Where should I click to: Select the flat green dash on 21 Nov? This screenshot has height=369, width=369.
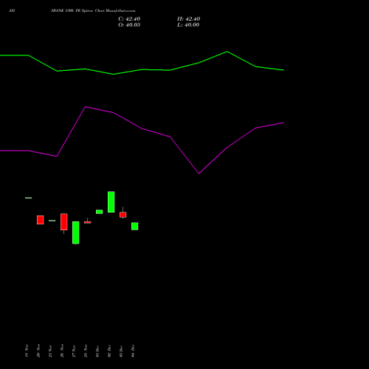coord(52,221)
